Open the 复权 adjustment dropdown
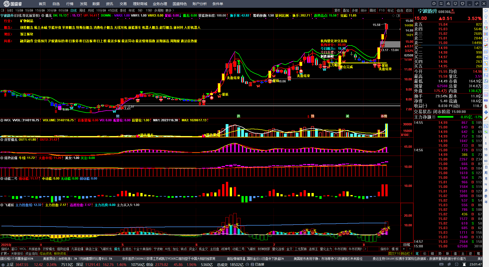 pos(337,10)
